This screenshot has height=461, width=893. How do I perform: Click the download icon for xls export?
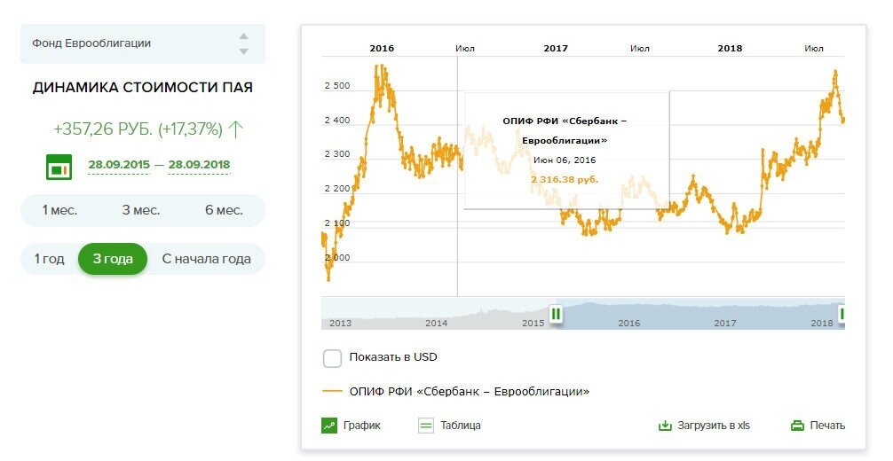click(665, 426)
